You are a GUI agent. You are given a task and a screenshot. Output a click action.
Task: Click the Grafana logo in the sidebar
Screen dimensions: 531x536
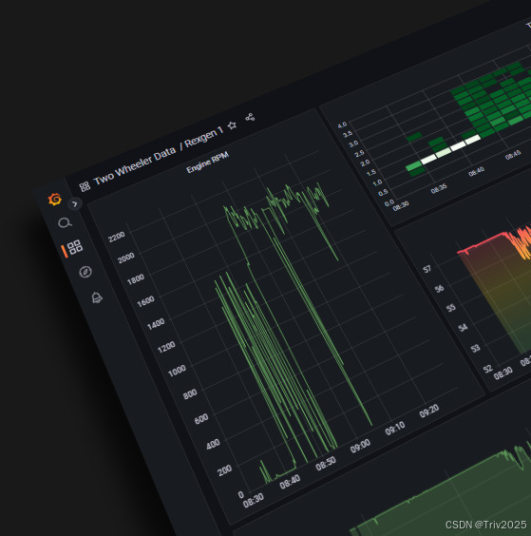click(x=55, y=199)
